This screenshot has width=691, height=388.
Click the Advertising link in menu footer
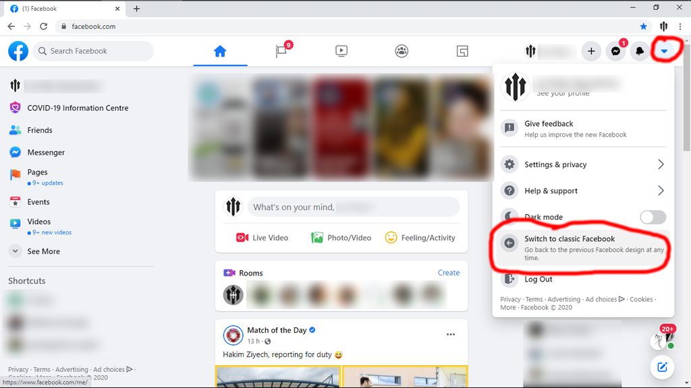(563, 299)
